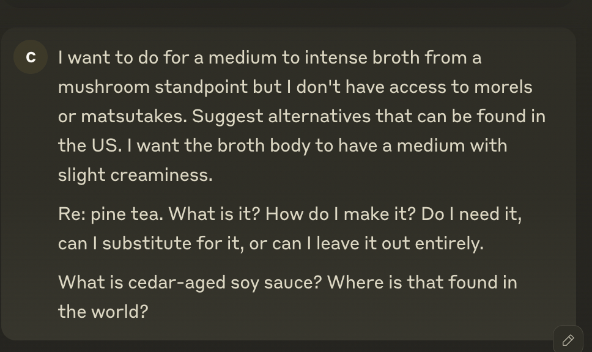Click the edit message pencil icon
Image resolution: width=592 pixels, height=352 pixels.
[568, 340]
